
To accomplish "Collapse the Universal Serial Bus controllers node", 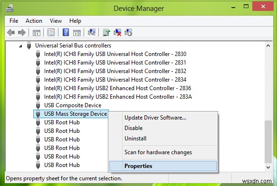I will (20, 46).
